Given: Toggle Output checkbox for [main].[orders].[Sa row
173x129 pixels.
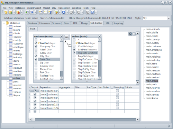Looking at the screenshot, I should coord(35,105).
